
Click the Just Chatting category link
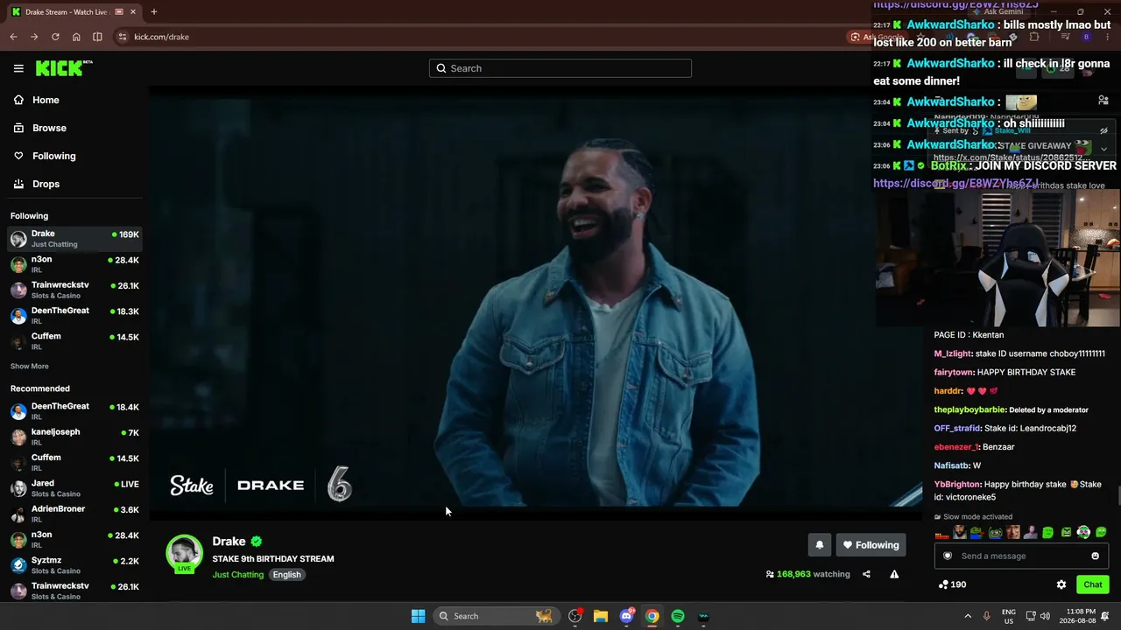[237, 575]
